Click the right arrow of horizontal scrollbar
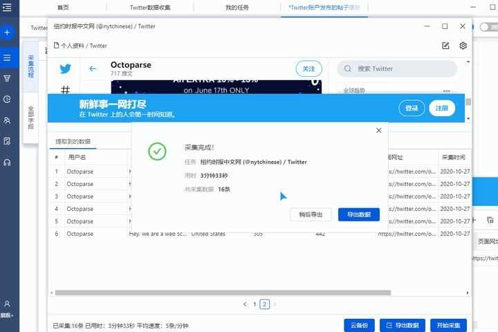 coord(468,293)
